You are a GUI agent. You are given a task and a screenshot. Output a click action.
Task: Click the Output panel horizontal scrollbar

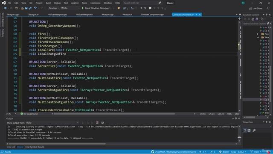(57, 144)
